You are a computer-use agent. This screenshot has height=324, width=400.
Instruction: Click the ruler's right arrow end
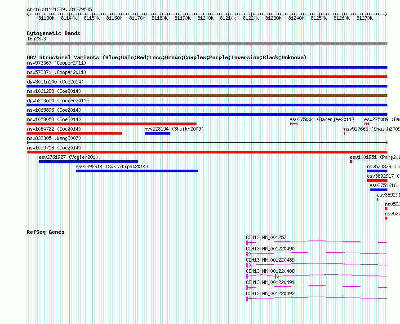point(386,14)
